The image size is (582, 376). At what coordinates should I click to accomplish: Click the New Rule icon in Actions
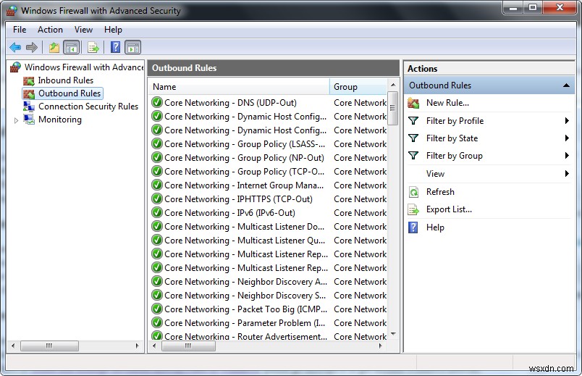point(413,103)
